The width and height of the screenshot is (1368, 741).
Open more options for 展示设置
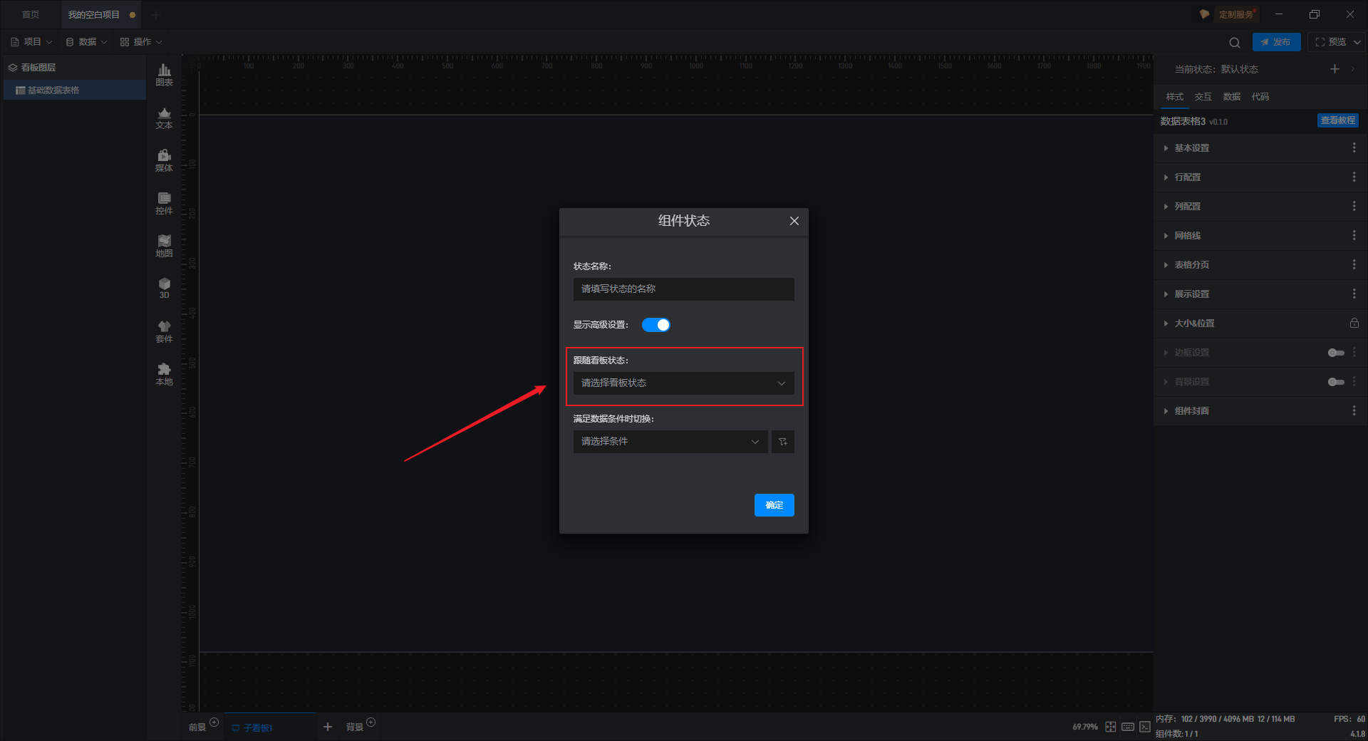(x=1354, y=294)
